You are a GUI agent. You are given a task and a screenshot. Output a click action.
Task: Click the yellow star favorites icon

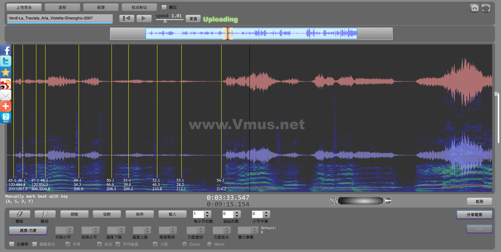pos(6,72)
